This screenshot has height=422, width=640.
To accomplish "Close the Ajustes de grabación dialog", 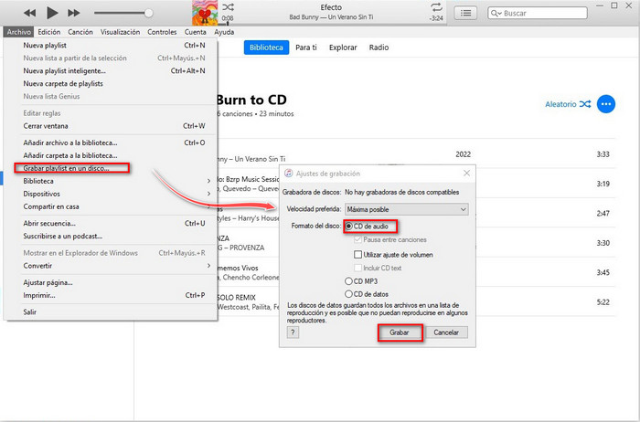I will click(x=466, y=174).
